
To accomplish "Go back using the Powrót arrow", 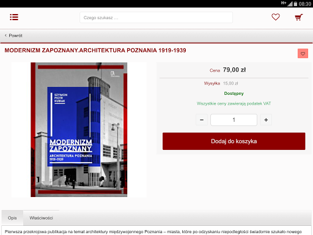I will click(6, 35).
